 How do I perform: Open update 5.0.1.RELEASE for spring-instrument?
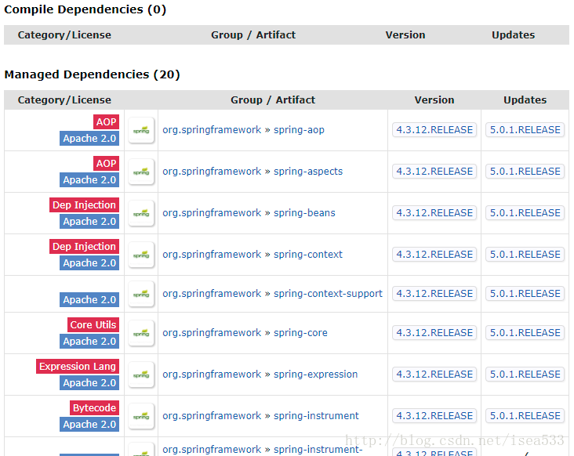coord(525,415)
